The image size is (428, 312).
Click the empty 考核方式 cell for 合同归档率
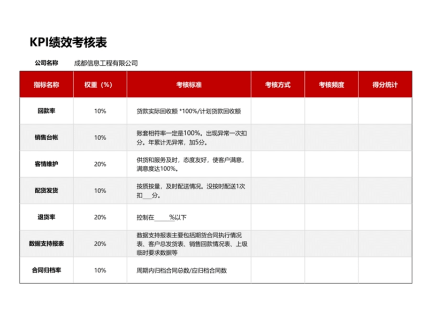click(278, 270)
